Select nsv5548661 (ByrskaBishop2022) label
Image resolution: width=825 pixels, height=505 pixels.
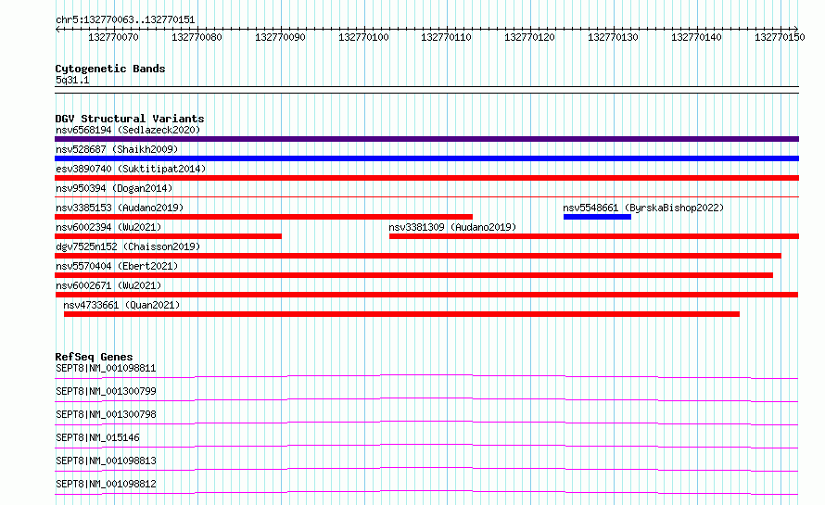643,208
